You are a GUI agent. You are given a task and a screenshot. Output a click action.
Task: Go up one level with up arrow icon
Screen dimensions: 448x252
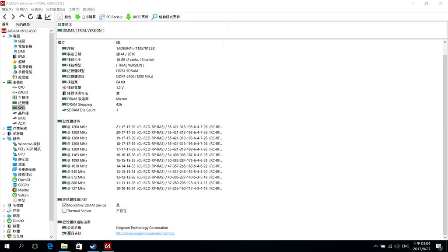click(x=22, y=17)
